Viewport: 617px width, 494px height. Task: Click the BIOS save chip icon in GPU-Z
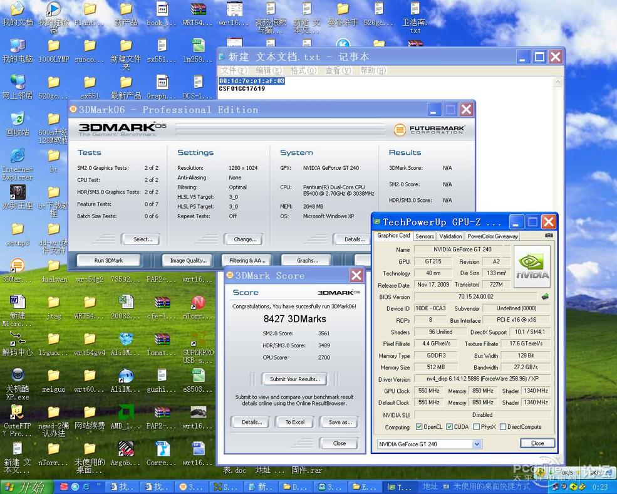coord(545,297)
